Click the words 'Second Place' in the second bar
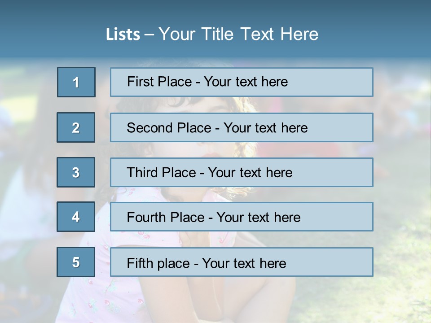Viewport: 431px width, 323px height. 169,128
